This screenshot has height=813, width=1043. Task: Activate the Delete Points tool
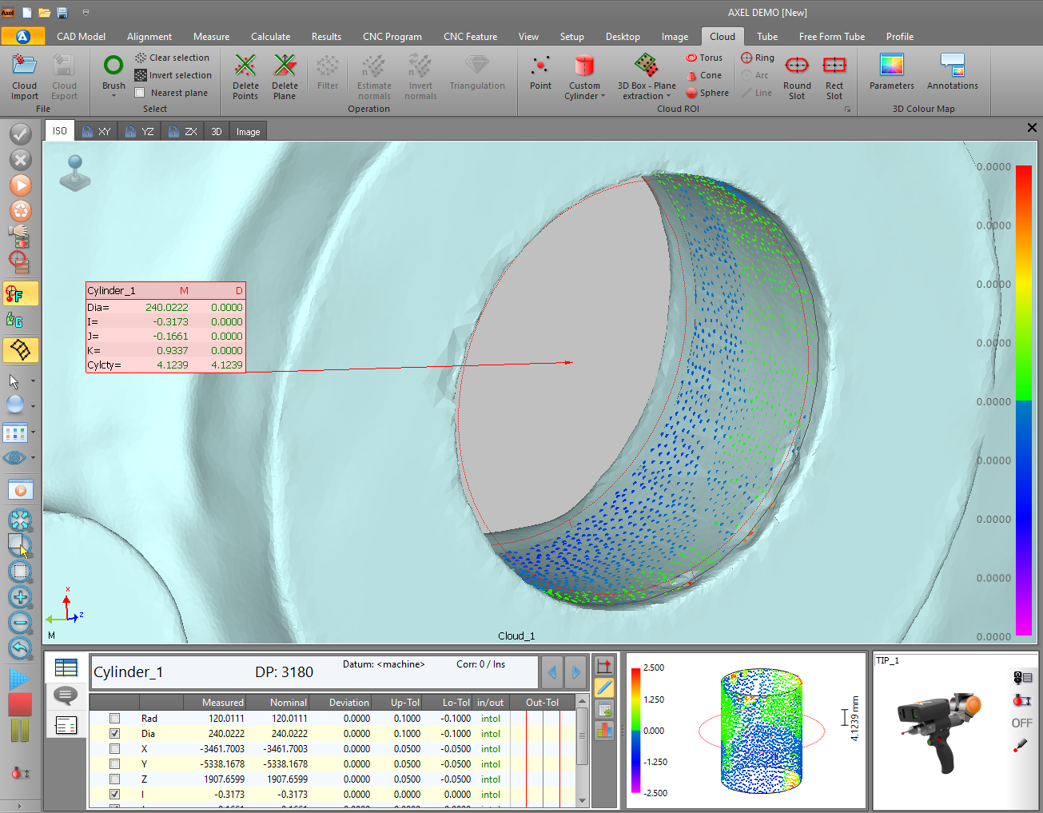pos(245,76)
